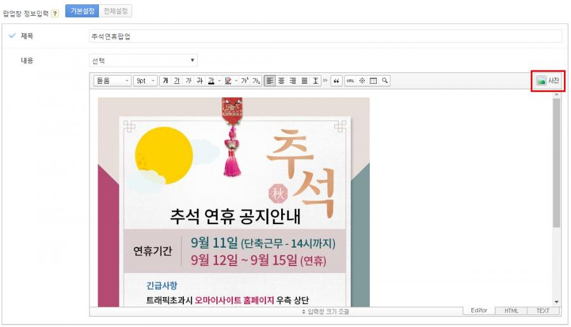The height and width of the screenshot is (327, 571).
Task: Insert a table into the editor
Action: [x=373, y=81]
